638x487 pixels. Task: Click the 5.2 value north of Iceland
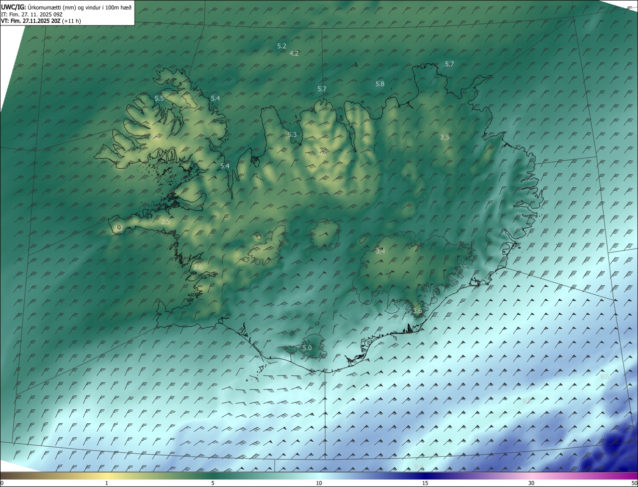coord(282,46)
